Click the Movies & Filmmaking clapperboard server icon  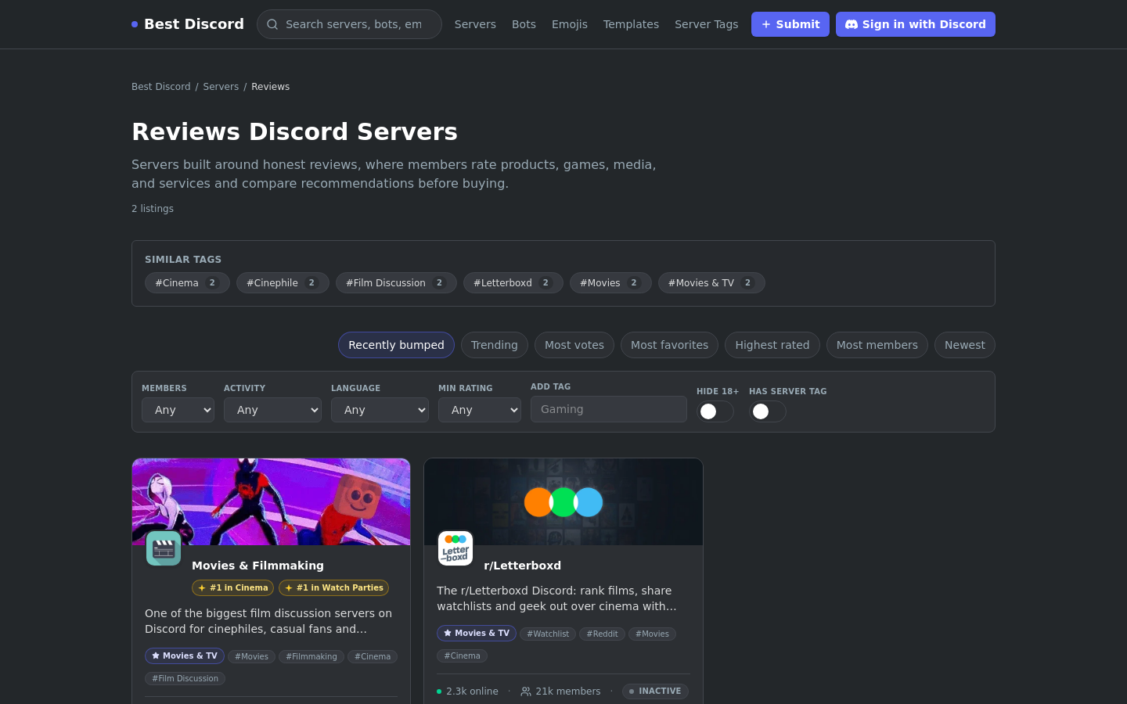click(x=164, y=548)
